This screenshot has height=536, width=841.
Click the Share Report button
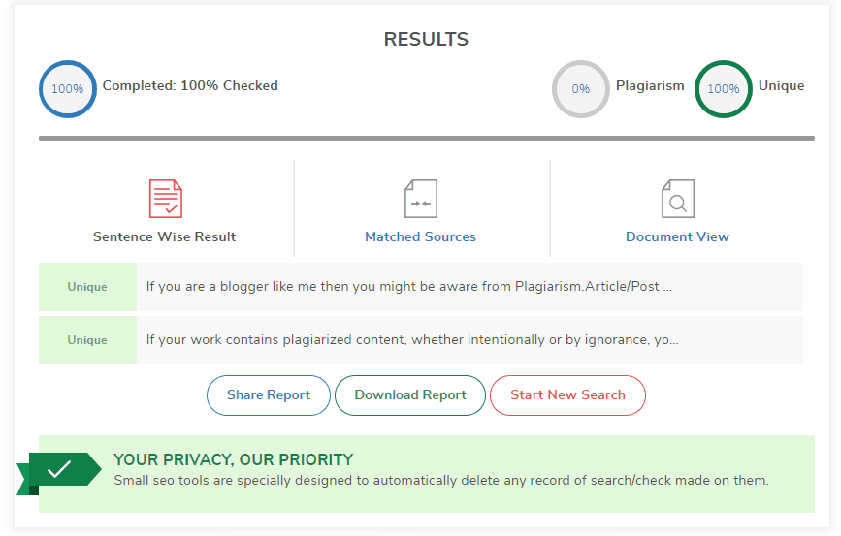coord(269,395)
